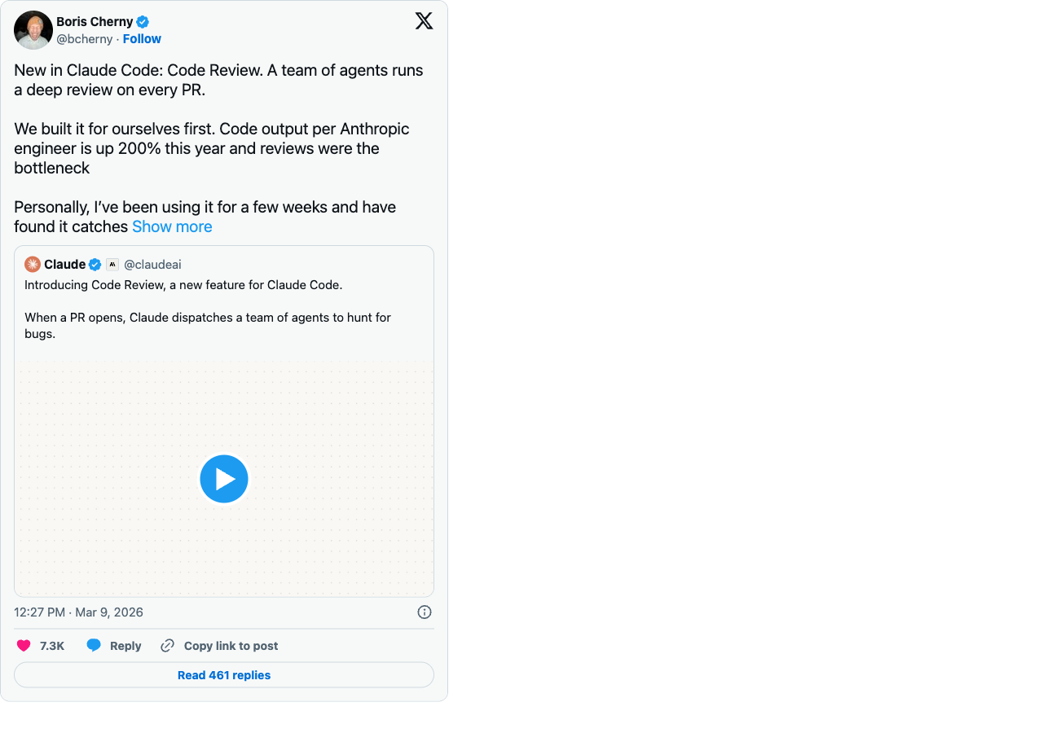Click Boris Cherny's verified badge
This screenshot has width=1043, height=733.
143,22
